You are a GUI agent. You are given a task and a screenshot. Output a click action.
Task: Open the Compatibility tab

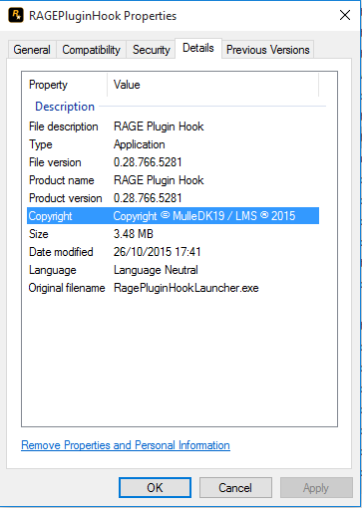tap(91, 50)
